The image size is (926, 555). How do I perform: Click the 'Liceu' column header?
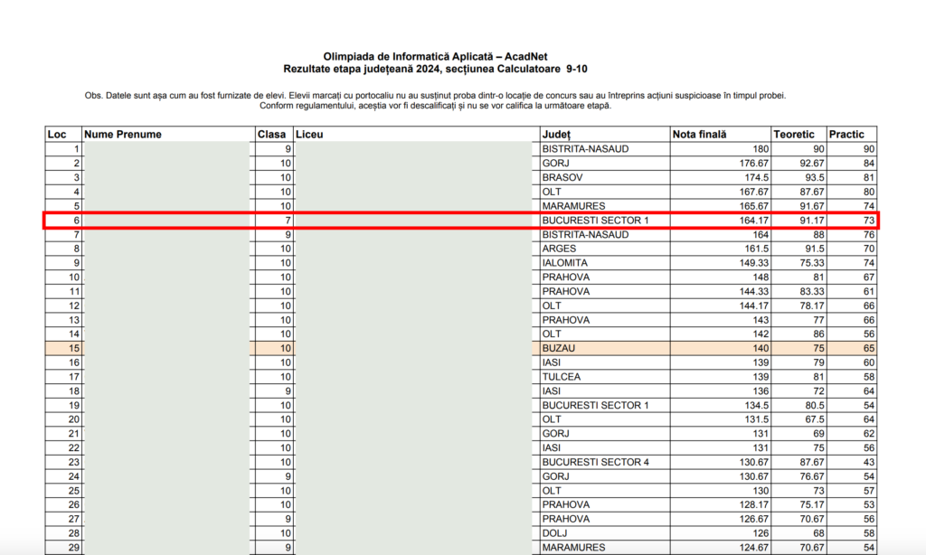[x=309, y=135]
